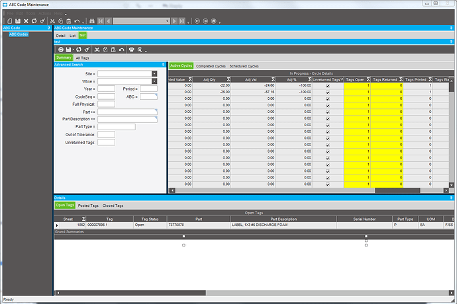Click the New icon in main toolbar

pyautogui.click(x=10, y=21)
